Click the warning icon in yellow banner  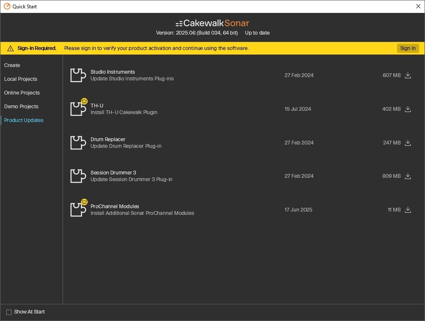coord(10,48)
